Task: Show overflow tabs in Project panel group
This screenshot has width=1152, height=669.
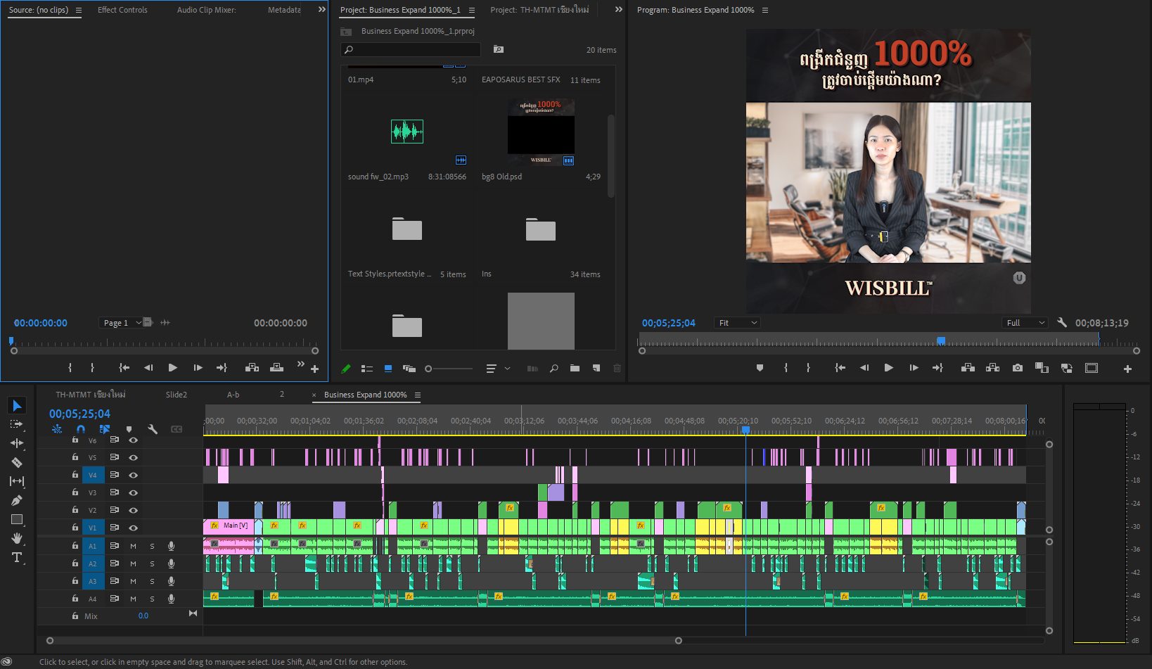Action: tap(619, 10)
